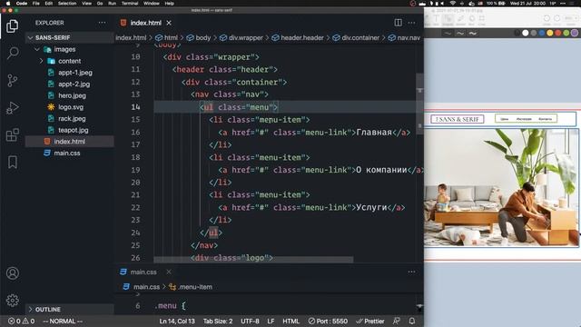Click the split editor icon
Image resolution: width=581 pixels, height=327 pixels.
coord(398,23)
